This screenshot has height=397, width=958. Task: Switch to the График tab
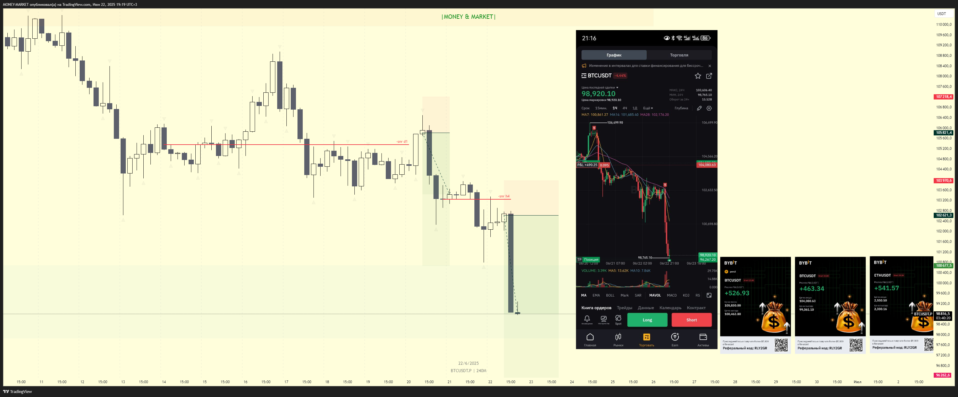(614, 55)
